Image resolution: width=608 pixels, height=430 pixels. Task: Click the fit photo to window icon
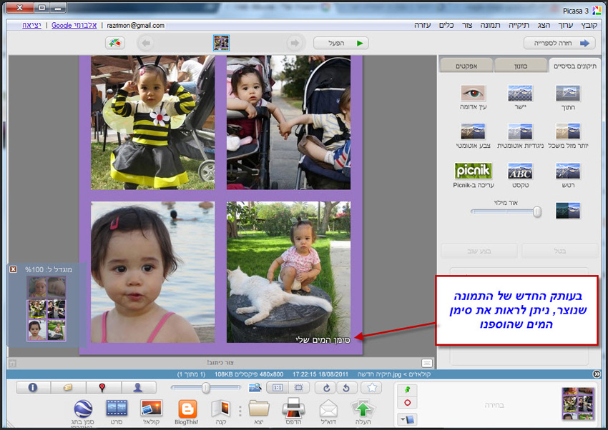298,387
